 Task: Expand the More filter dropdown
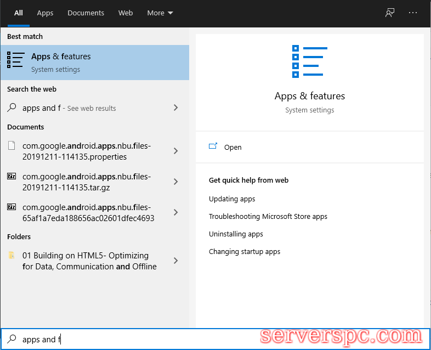[160, 13]
